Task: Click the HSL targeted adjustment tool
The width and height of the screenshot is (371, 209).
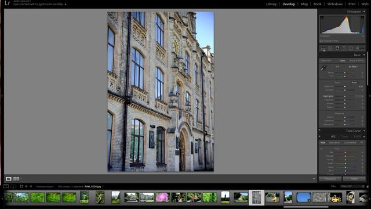Action: pos(321,149)
